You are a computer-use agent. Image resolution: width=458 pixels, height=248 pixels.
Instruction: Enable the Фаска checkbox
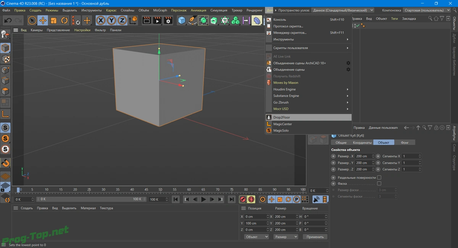pyautogui.click(x=379, y=183)
